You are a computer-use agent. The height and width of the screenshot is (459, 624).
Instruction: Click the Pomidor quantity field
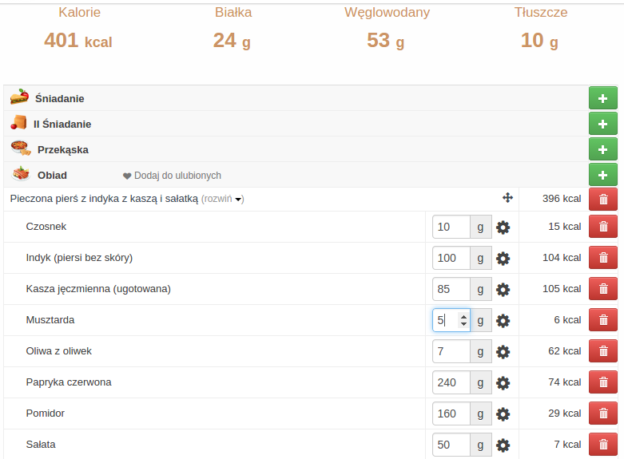pyautogui.click(x=451, y=413)
